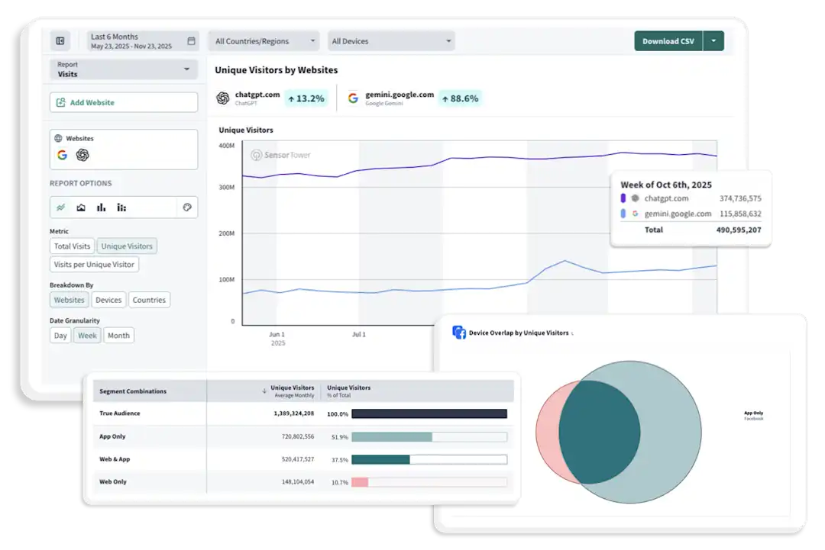Break down by Countries
This screenshot has height=550, width=825.
coord(149,300)
